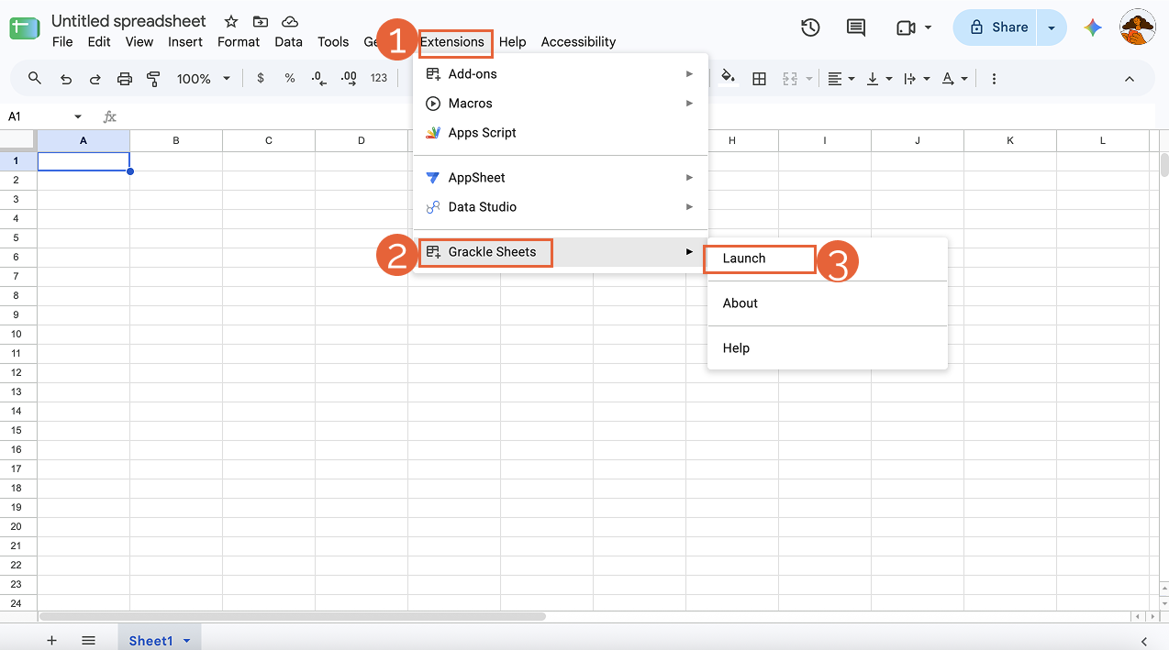Click Launch in Grackle Sheets submenu
The image size is (1169, 650).
click(x=828, y=259)
